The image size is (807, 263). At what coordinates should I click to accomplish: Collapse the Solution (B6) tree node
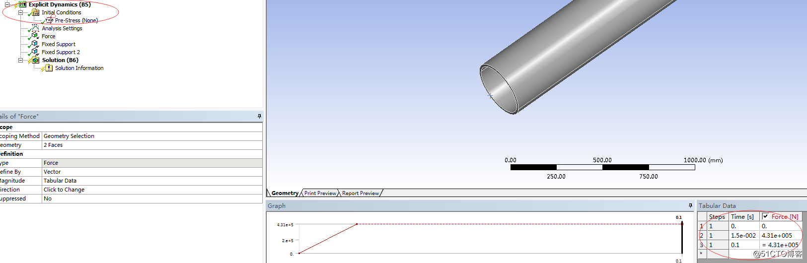20,60
